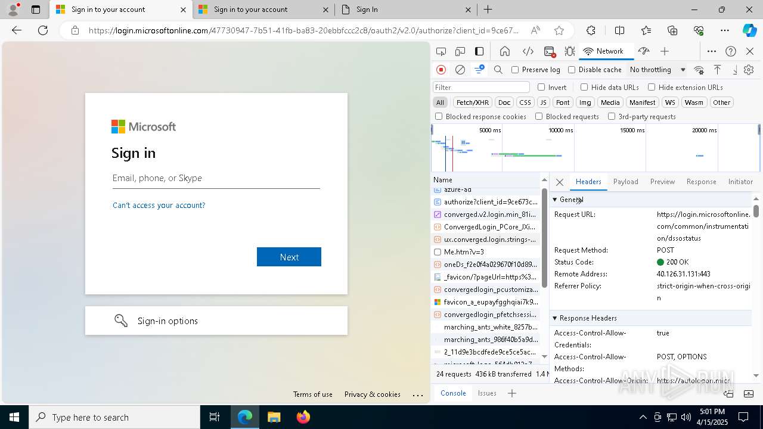Image resolution: width=763 pixels, height=429 pixels.
Task: Open the Issues drawer tab
Action: (x=487, y=393)
